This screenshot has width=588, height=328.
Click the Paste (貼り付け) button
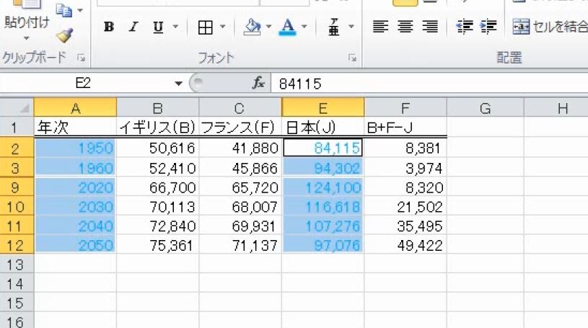click(26, 15)
